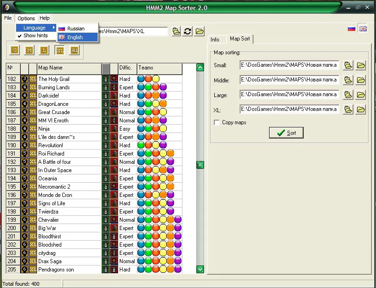Select the L map size filter

[44, 50]
